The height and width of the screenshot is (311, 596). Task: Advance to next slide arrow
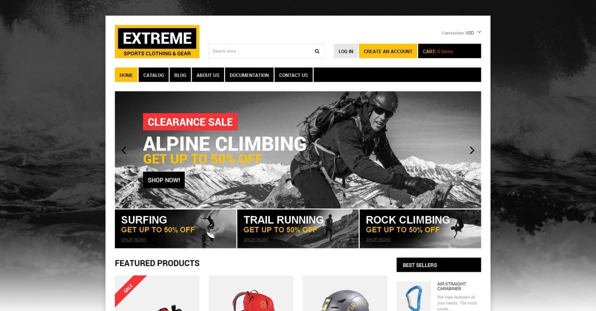point(472,150)
